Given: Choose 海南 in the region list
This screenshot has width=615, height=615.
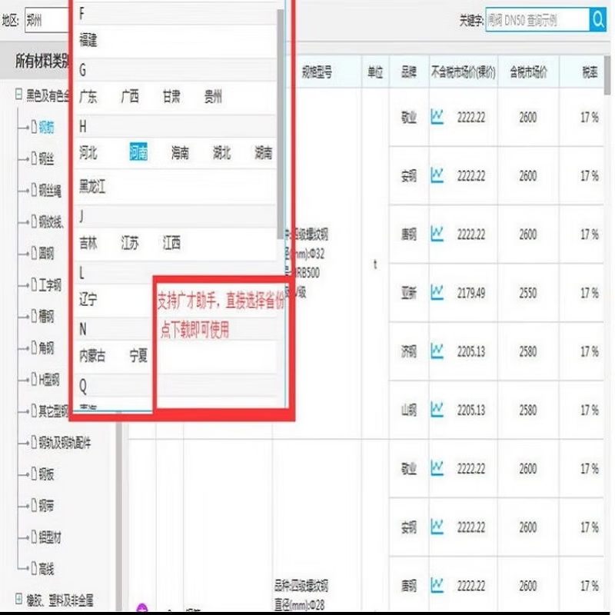Looking at the screenshot, I should [180, 152].
